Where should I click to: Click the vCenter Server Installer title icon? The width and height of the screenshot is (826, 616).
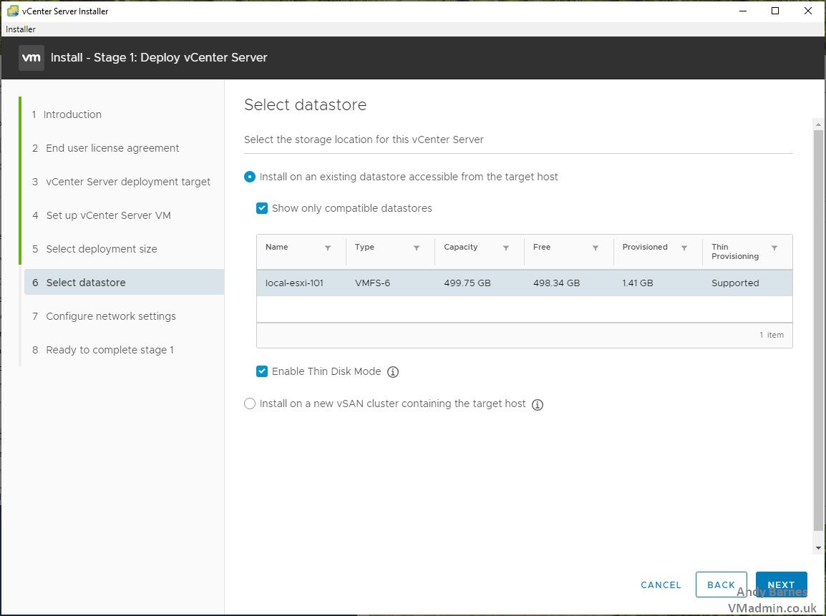click(x=13, y=11)
